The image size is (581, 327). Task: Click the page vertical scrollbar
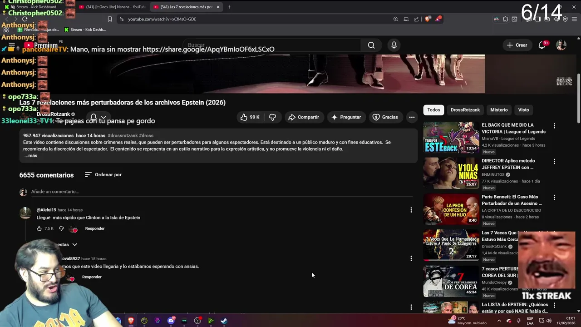(578, 98)
